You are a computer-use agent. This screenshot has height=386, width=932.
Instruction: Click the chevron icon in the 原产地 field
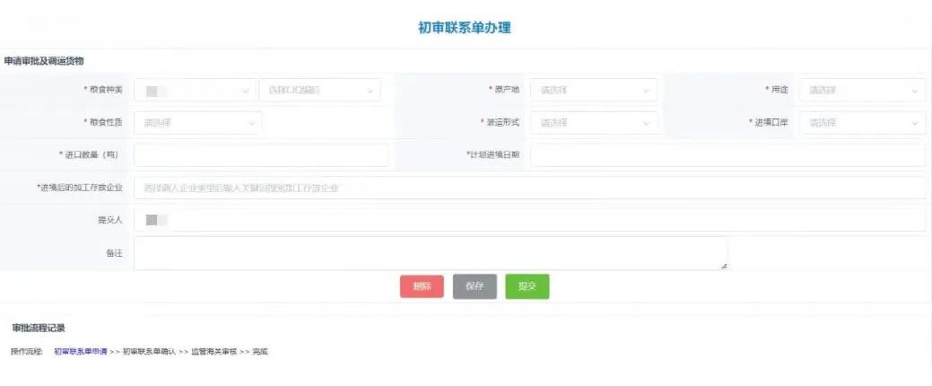click(646, 91)
